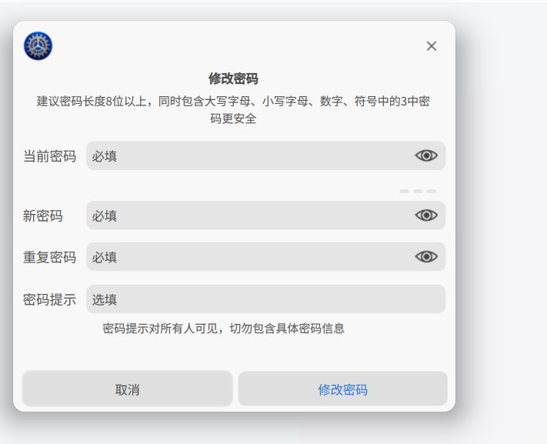Show the 重复密码 field contents
Screen dimensions: 547x444
pyautogui.click(x=426, y=256)
